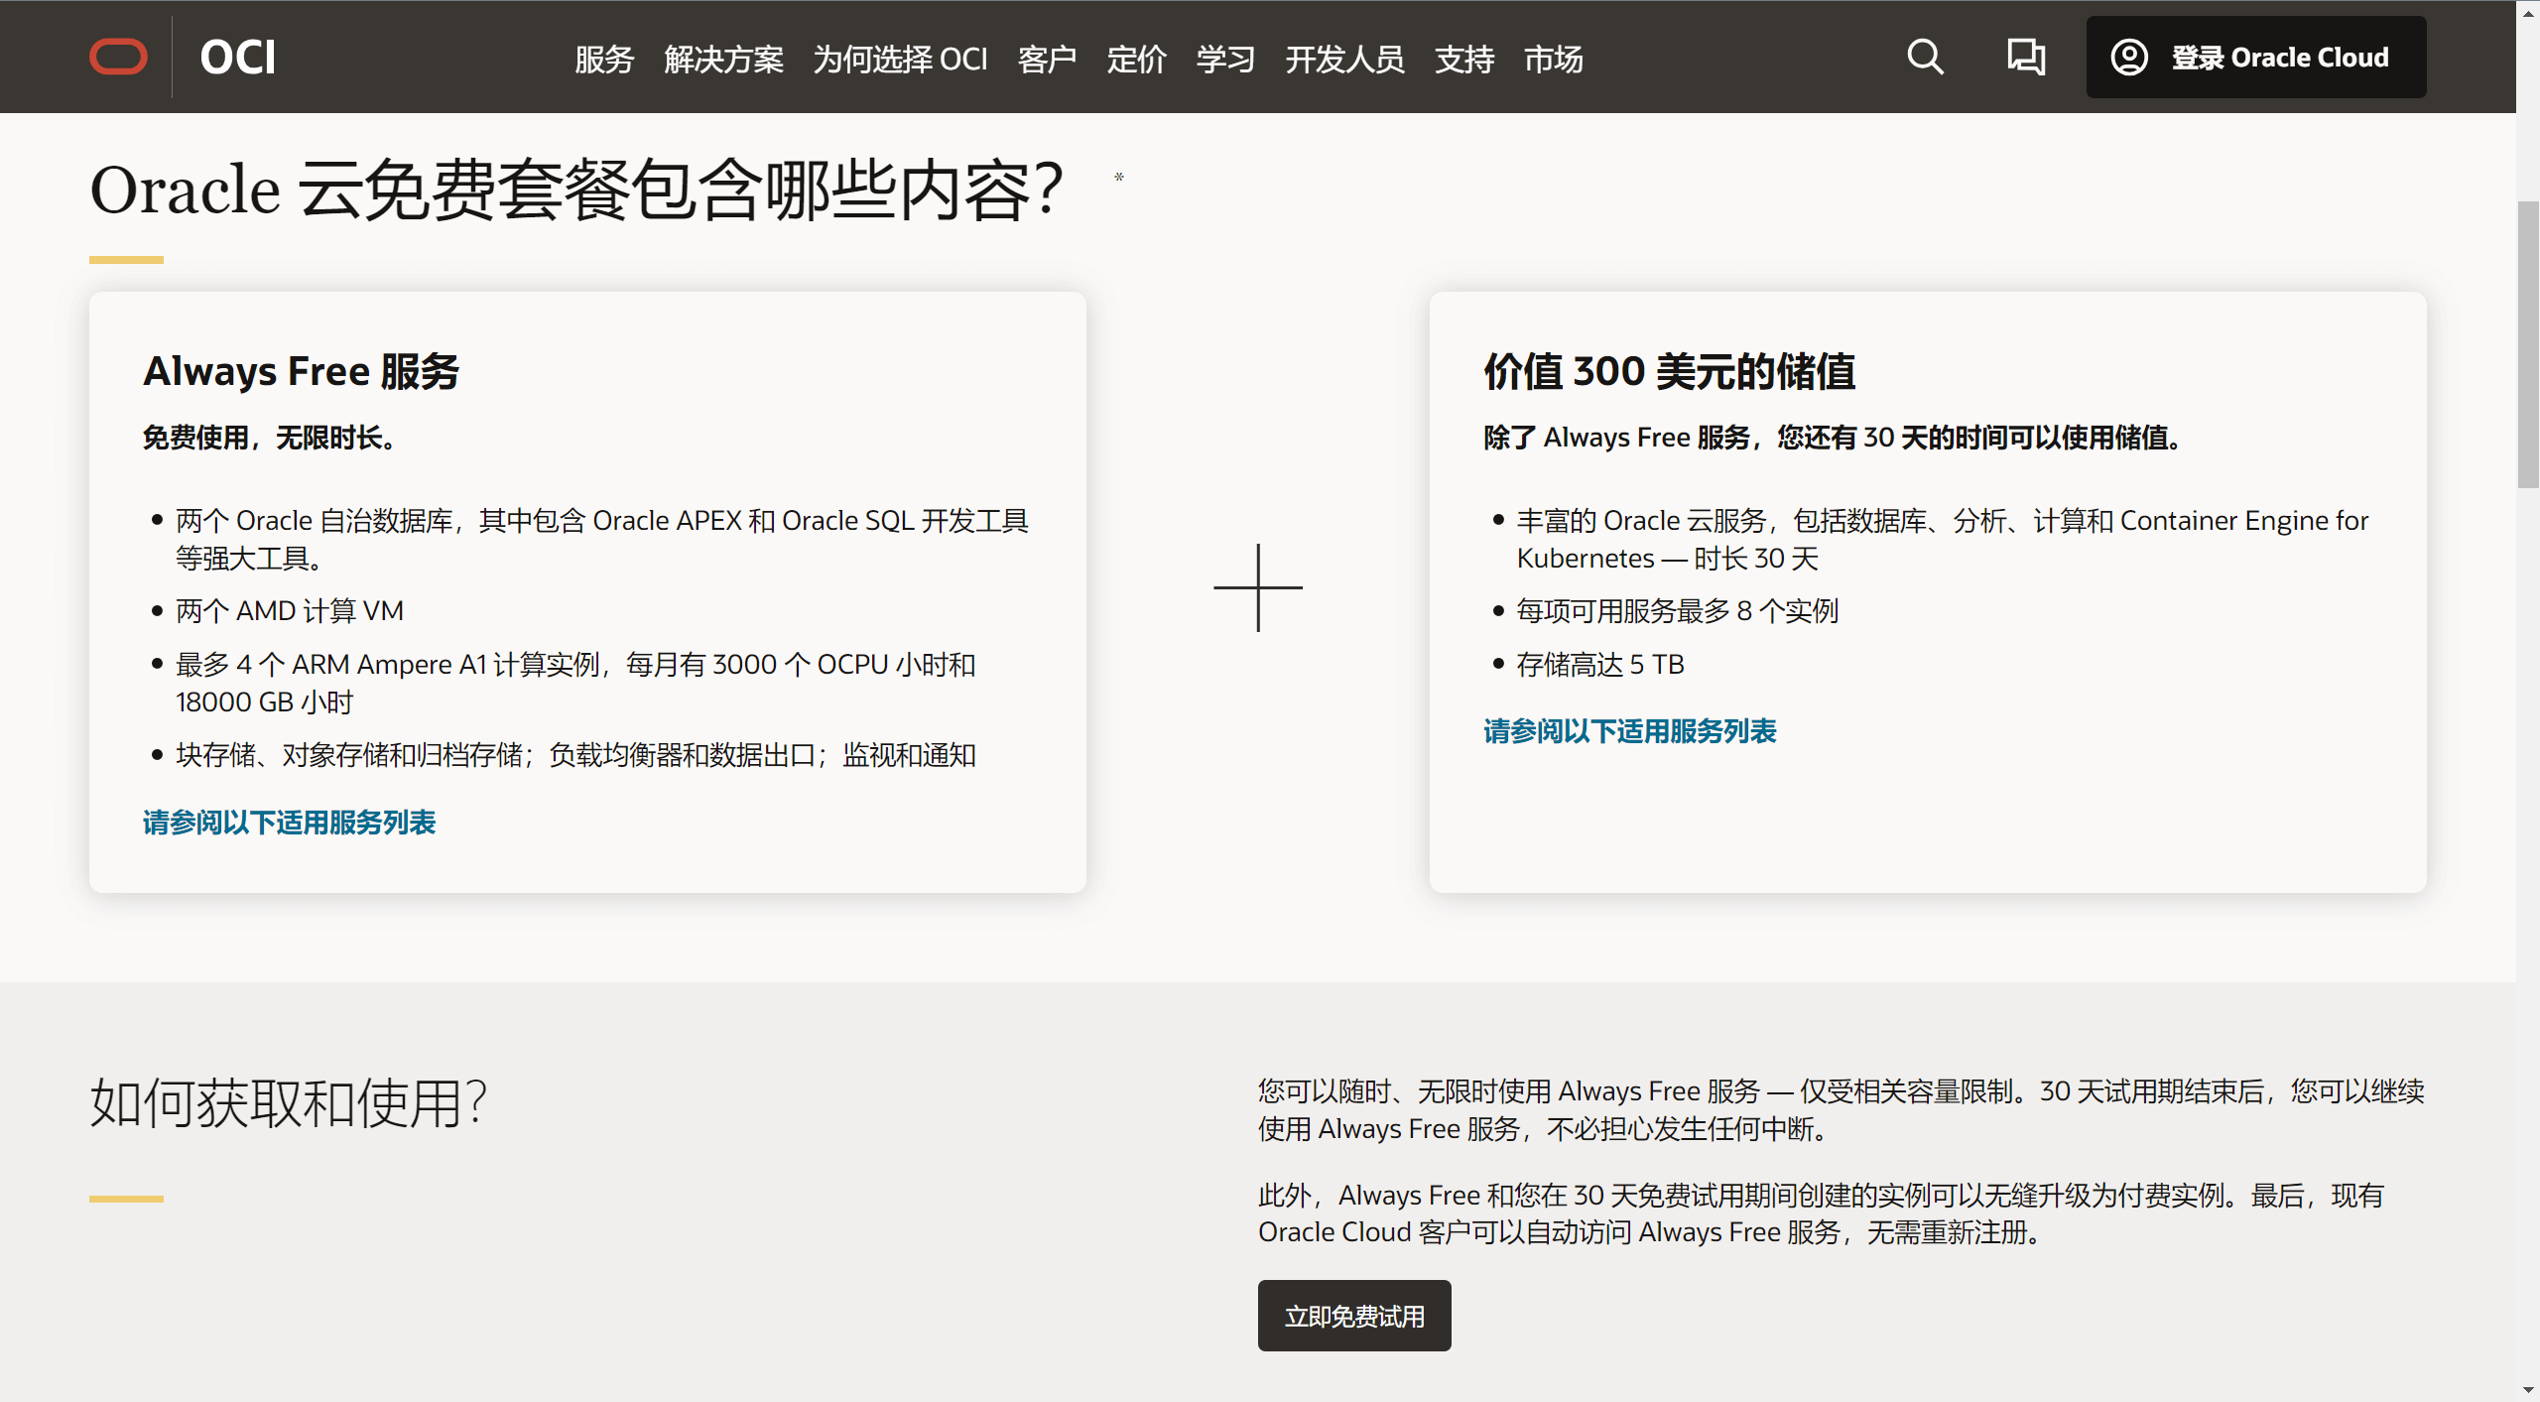Open the chat bubble icon

[x=2025, y=58]
